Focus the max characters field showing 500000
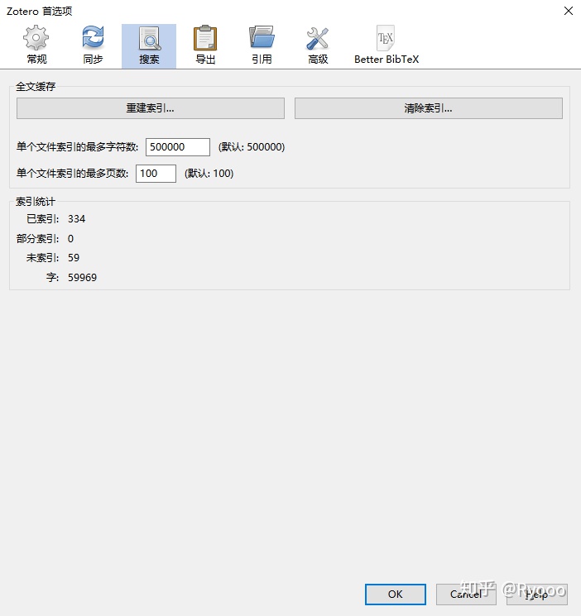Screen dimensions: 581x616 point(178,147)
